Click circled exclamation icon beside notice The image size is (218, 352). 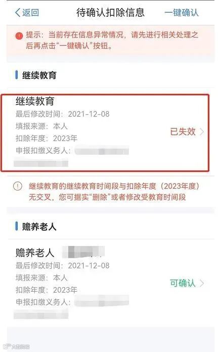(x=18, y=186)
